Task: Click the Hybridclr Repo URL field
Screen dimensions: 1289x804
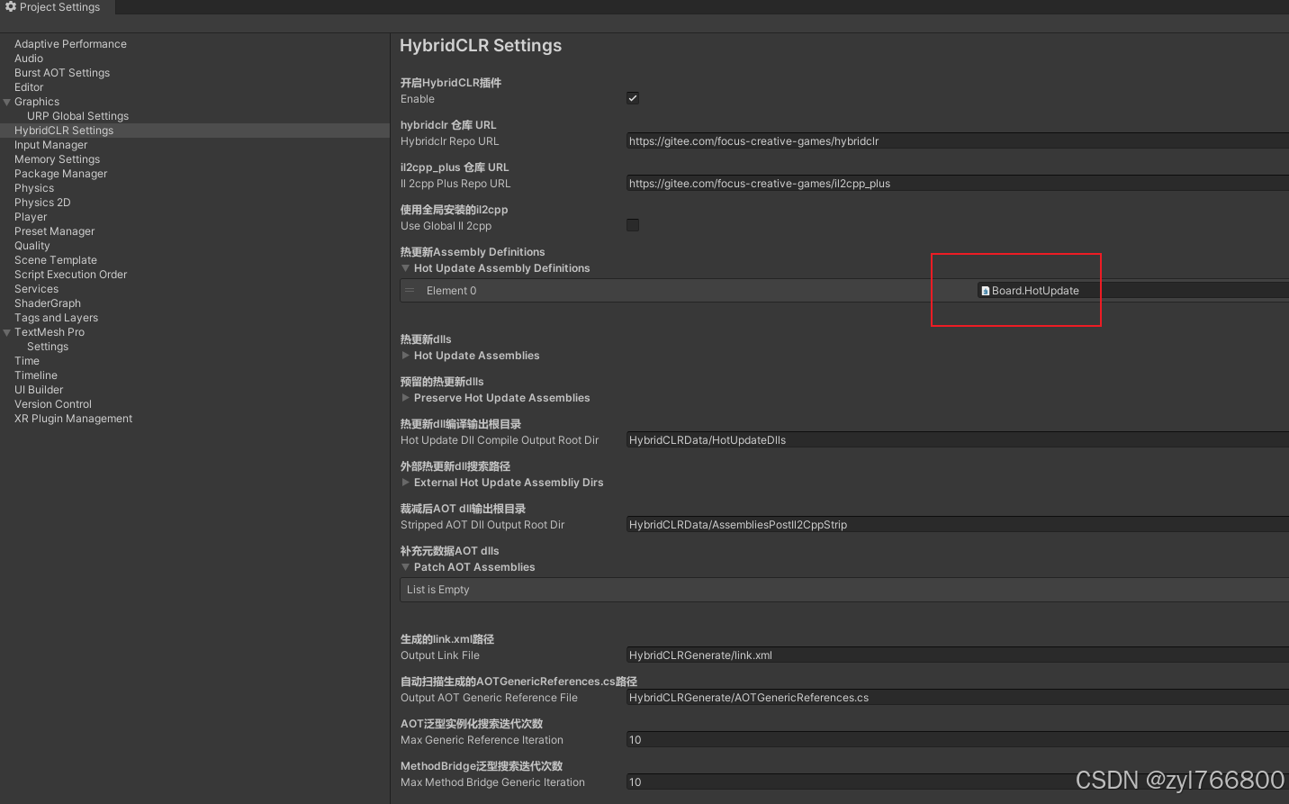Action: [810, 140]
